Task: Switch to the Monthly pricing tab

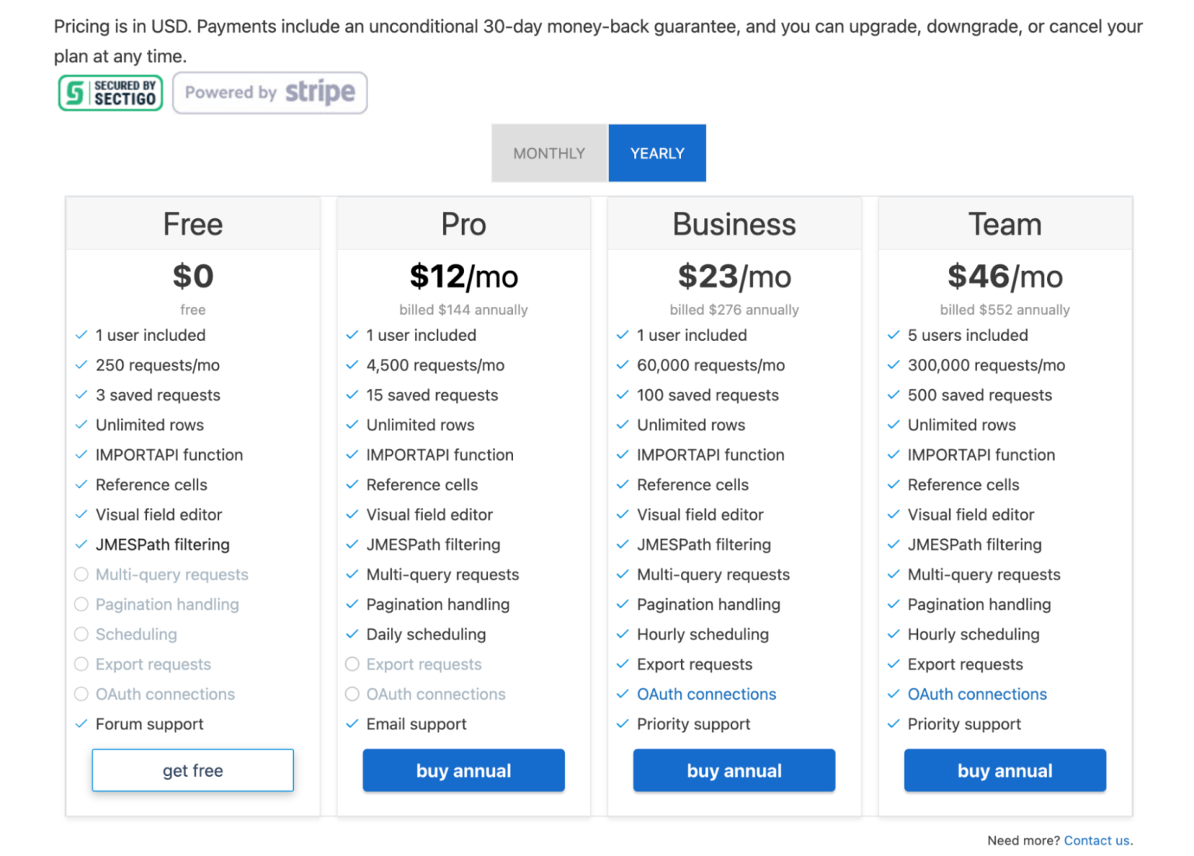Action: point(548,153)
